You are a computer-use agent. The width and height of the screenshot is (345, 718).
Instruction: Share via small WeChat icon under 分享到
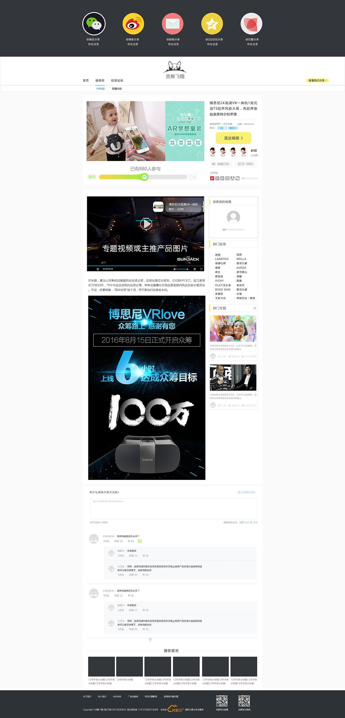(237, 178)
